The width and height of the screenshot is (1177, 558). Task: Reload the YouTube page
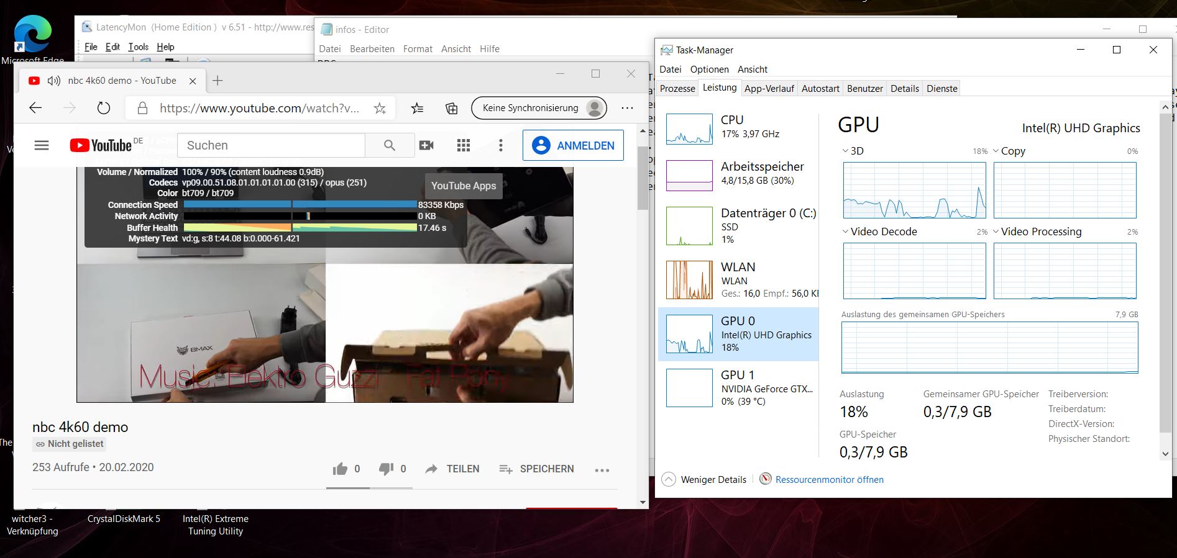click(x=104, y=108)
